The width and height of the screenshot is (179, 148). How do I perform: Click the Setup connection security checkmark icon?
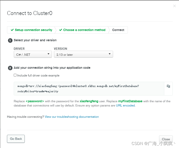tap(12, 30)
